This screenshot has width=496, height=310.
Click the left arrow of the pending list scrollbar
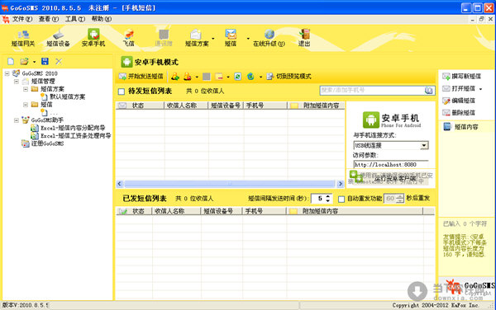click(x=120, y=184)
